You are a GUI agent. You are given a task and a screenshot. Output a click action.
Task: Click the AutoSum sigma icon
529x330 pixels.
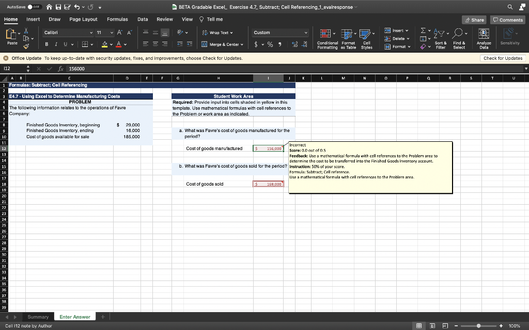[x=423, y=30]
